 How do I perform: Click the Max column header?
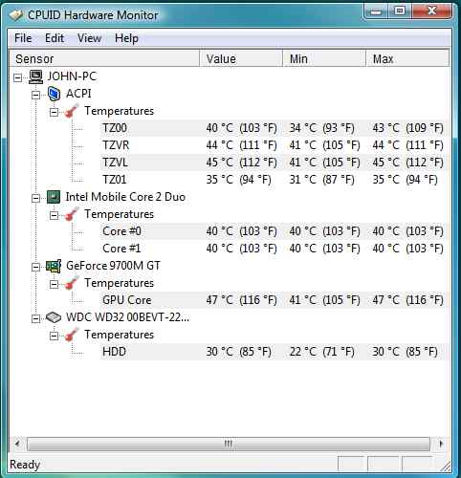407,58
